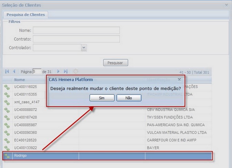Close the Seleção de Clientes window

point(226,5)
